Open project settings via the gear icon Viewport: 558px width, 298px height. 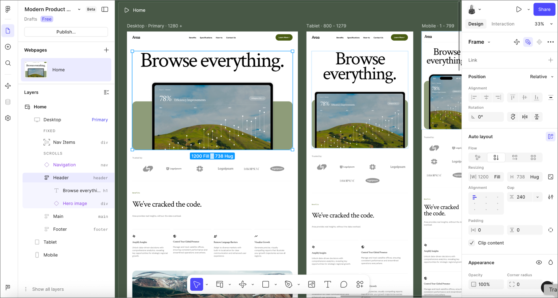[8, 118]
